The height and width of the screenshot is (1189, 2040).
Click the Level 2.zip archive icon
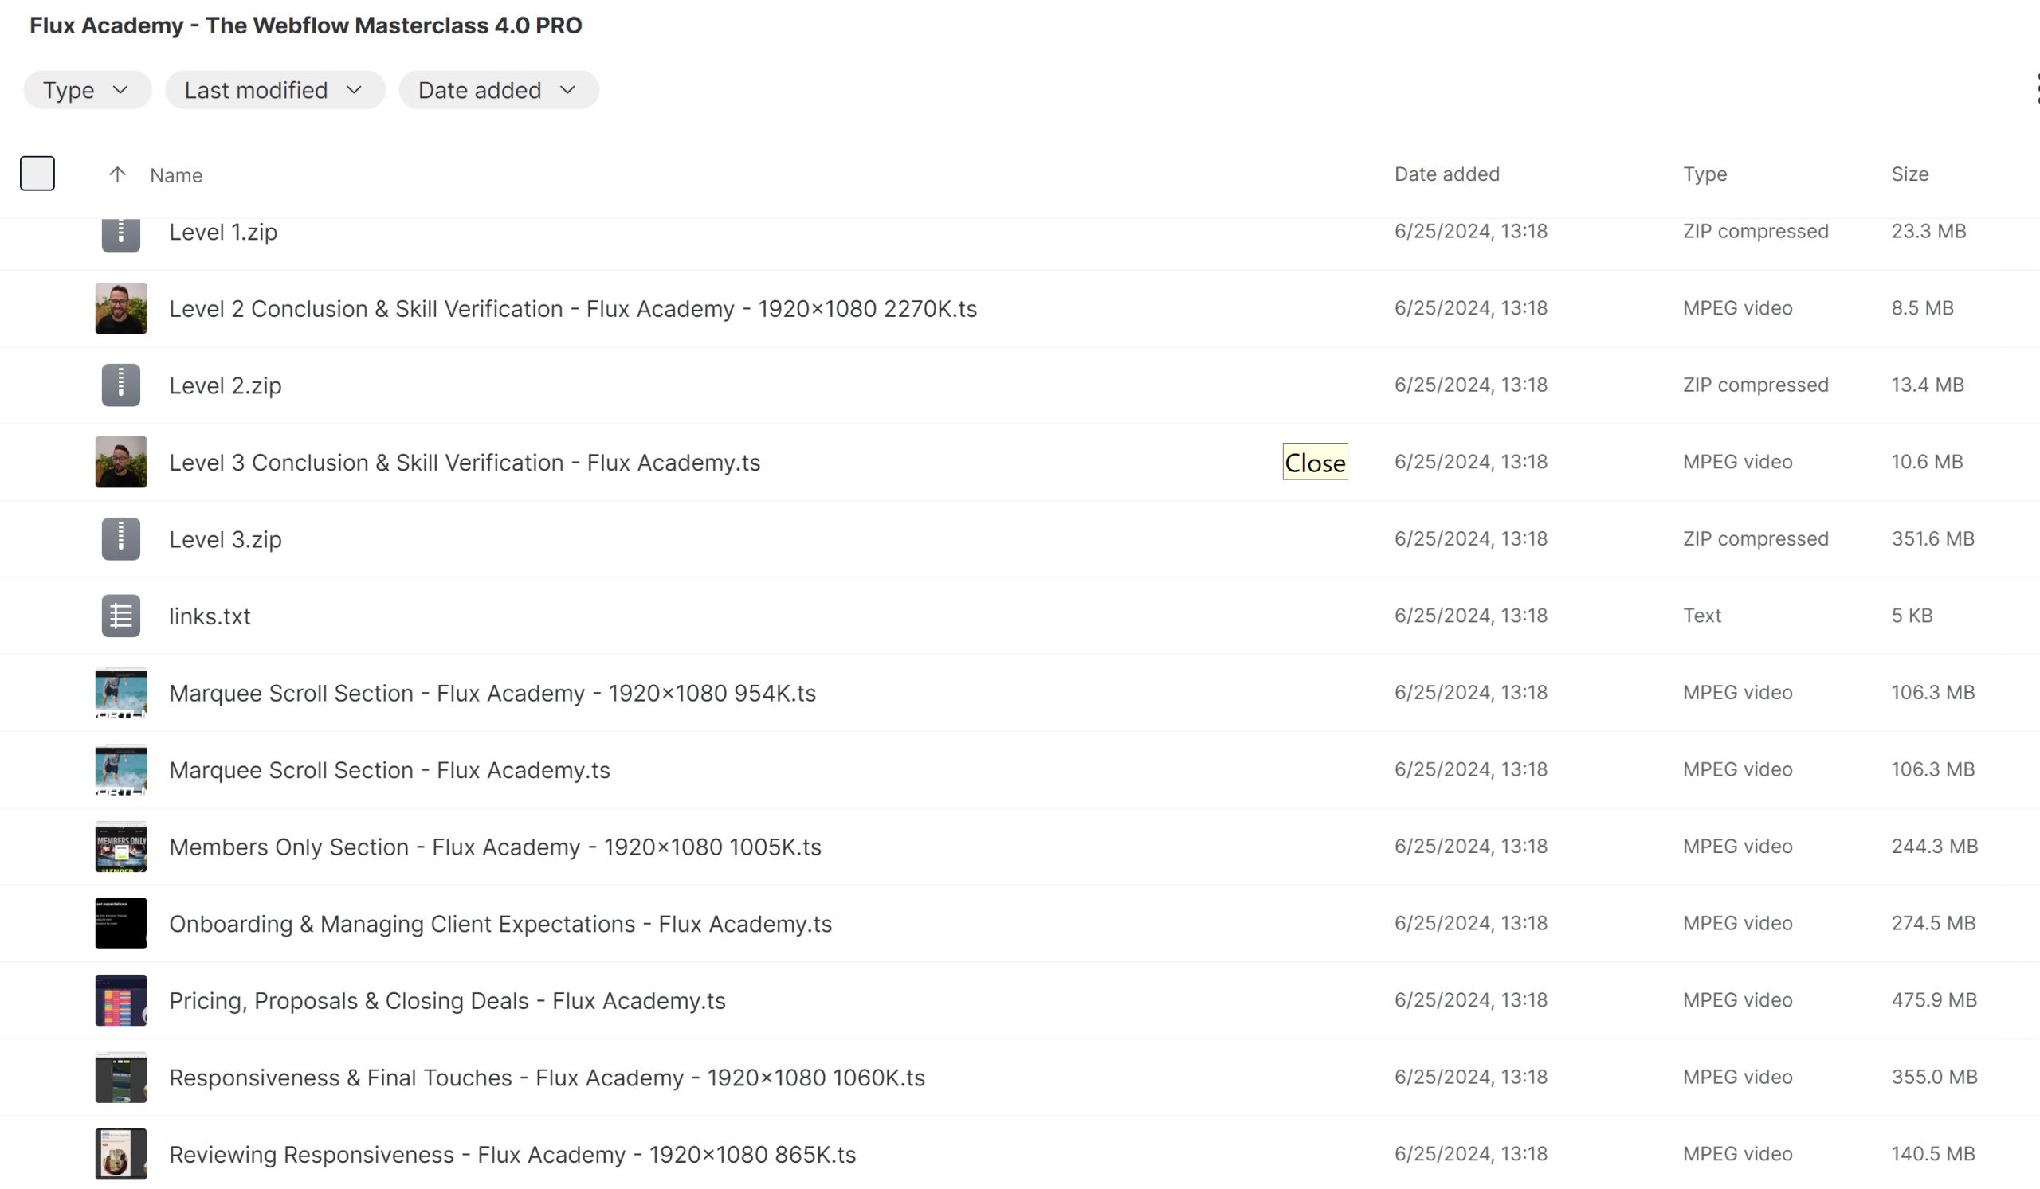tap(120, 385)
